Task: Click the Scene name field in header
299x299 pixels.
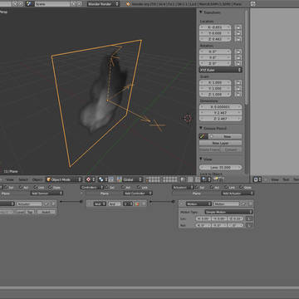Action: [51, 4]
